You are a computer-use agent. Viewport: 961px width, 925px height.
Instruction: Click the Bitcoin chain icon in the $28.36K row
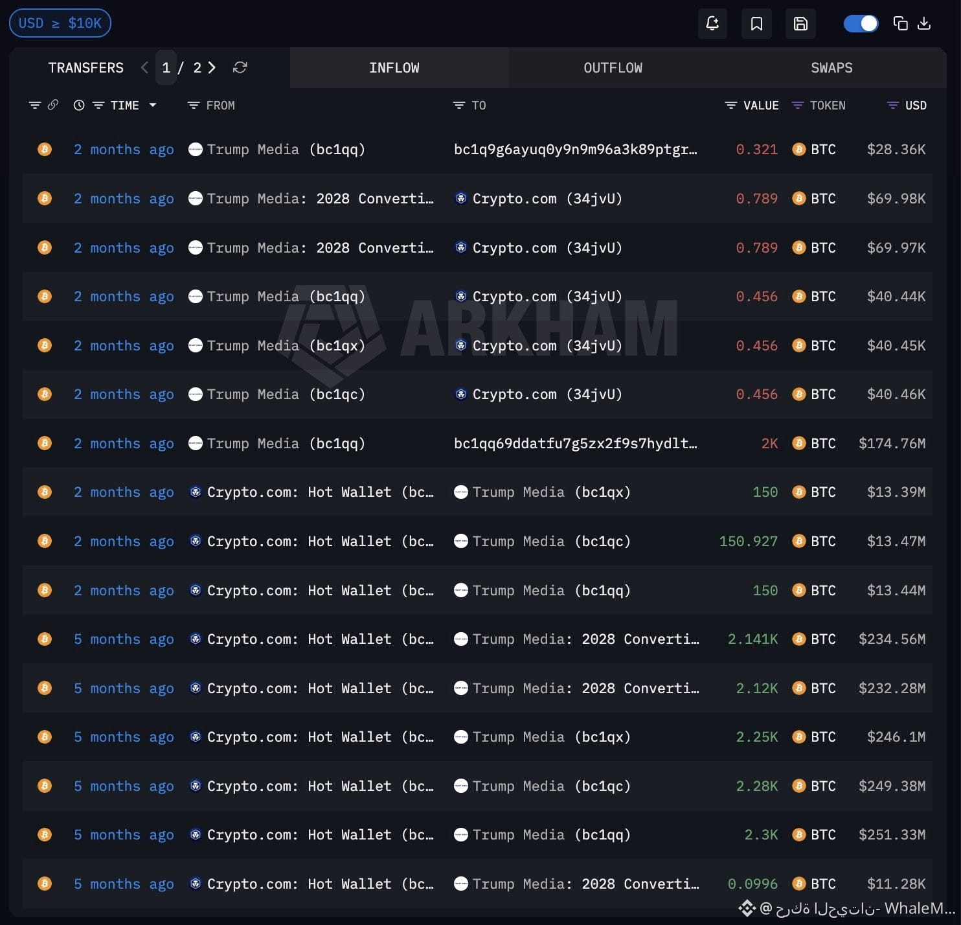point(45,150)
